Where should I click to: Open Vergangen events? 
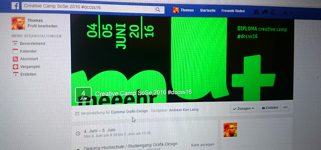click(x=30, y=67)
